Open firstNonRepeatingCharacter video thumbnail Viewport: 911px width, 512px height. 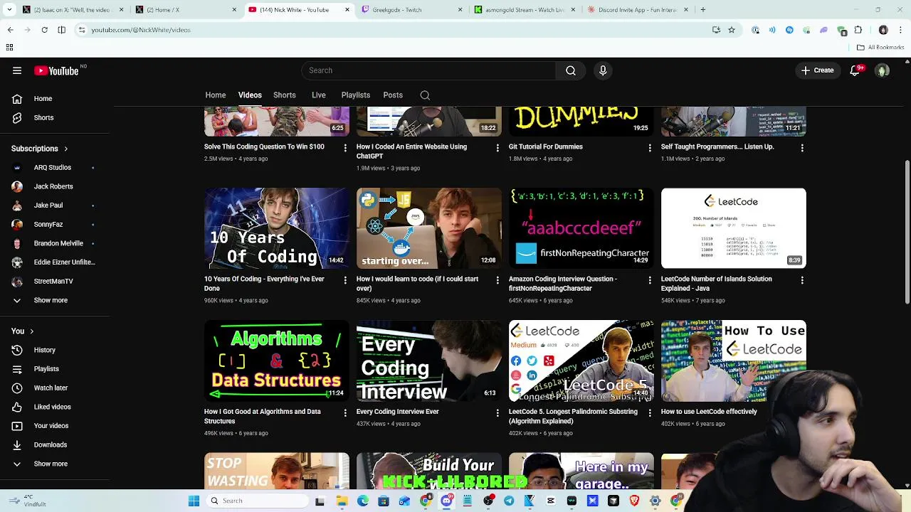pos(581,228)
